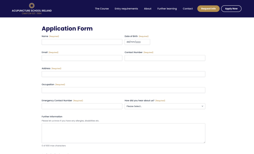Focus the Address input field

click(123, 74)
